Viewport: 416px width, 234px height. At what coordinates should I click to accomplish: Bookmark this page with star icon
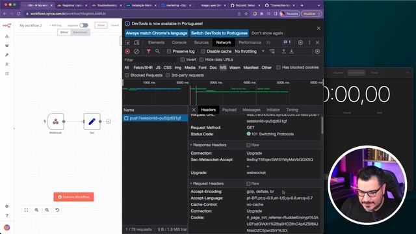(x=246, y=14)
